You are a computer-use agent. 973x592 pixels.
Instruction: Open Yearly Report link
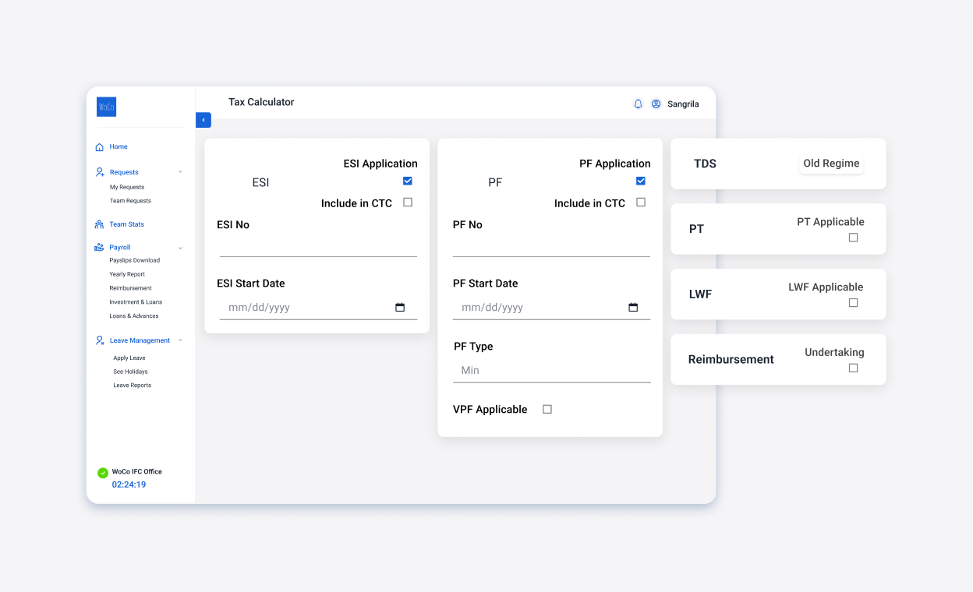click(x=127, y=274)
